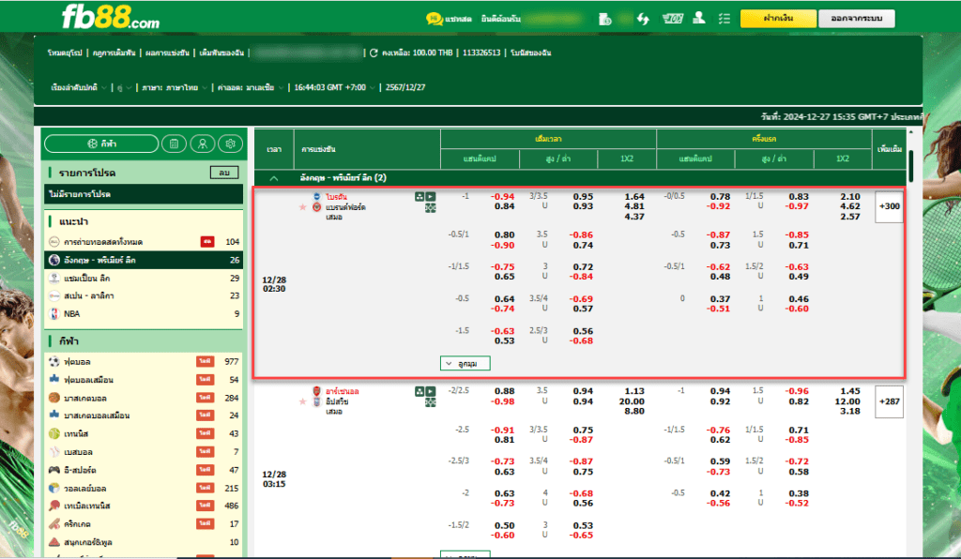This screenshot has width=961, height=559.
Task: Click the ออกจากระบบ logout button
Action: (x=856, y=19)
